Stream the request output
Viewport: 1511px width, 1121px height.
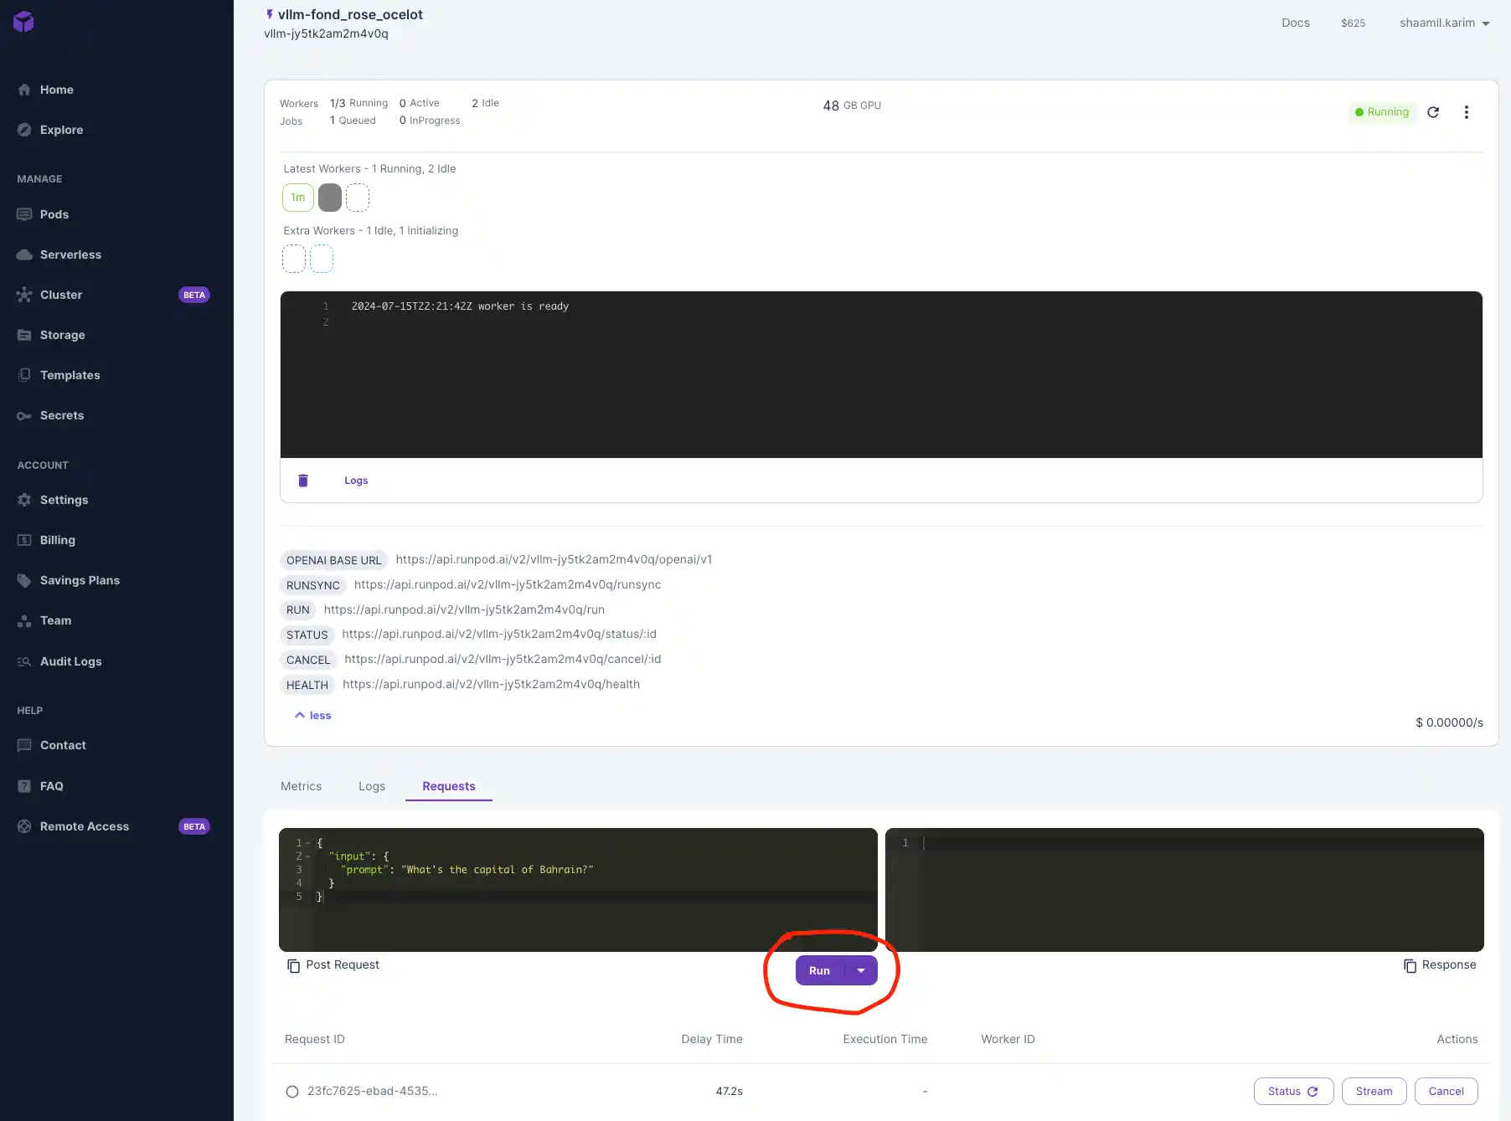(1374, 1091)
